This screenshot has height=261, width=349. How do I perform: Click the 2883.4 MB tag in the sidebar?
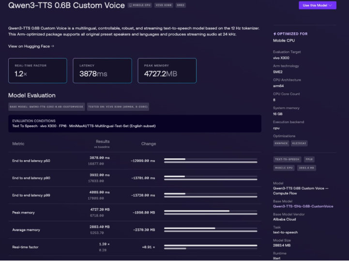click(306, 168)
